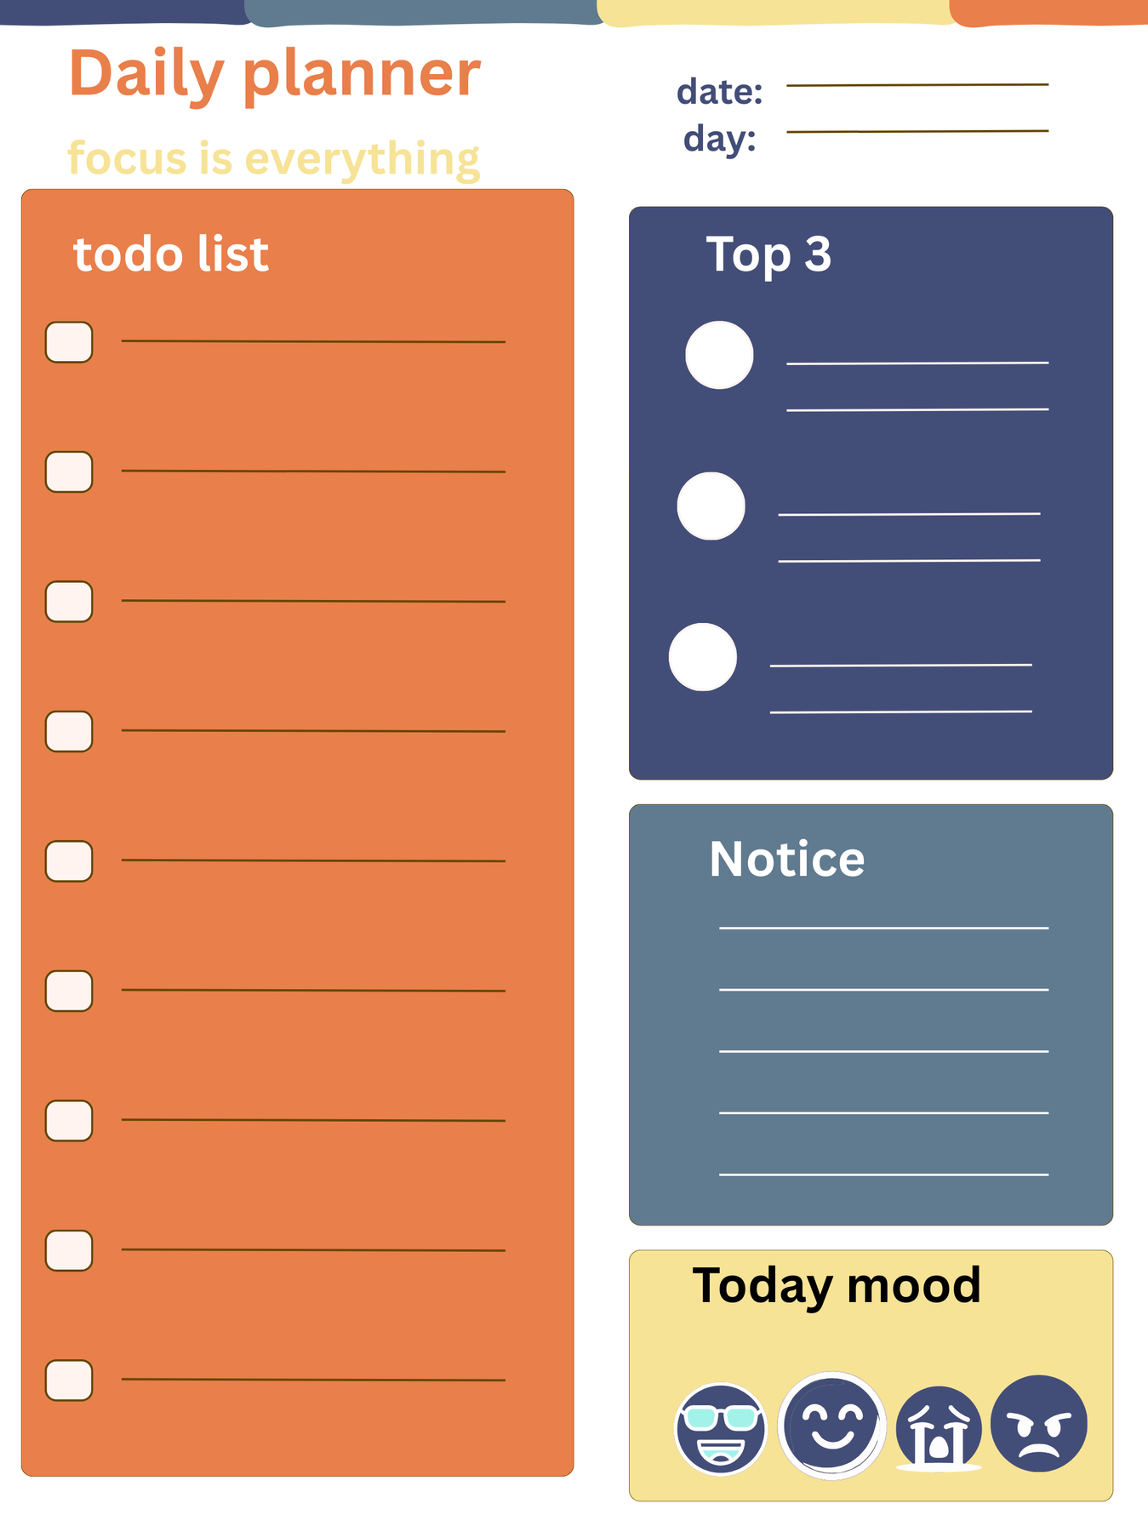Select the smiling mood emoji

coord(831,1425)
